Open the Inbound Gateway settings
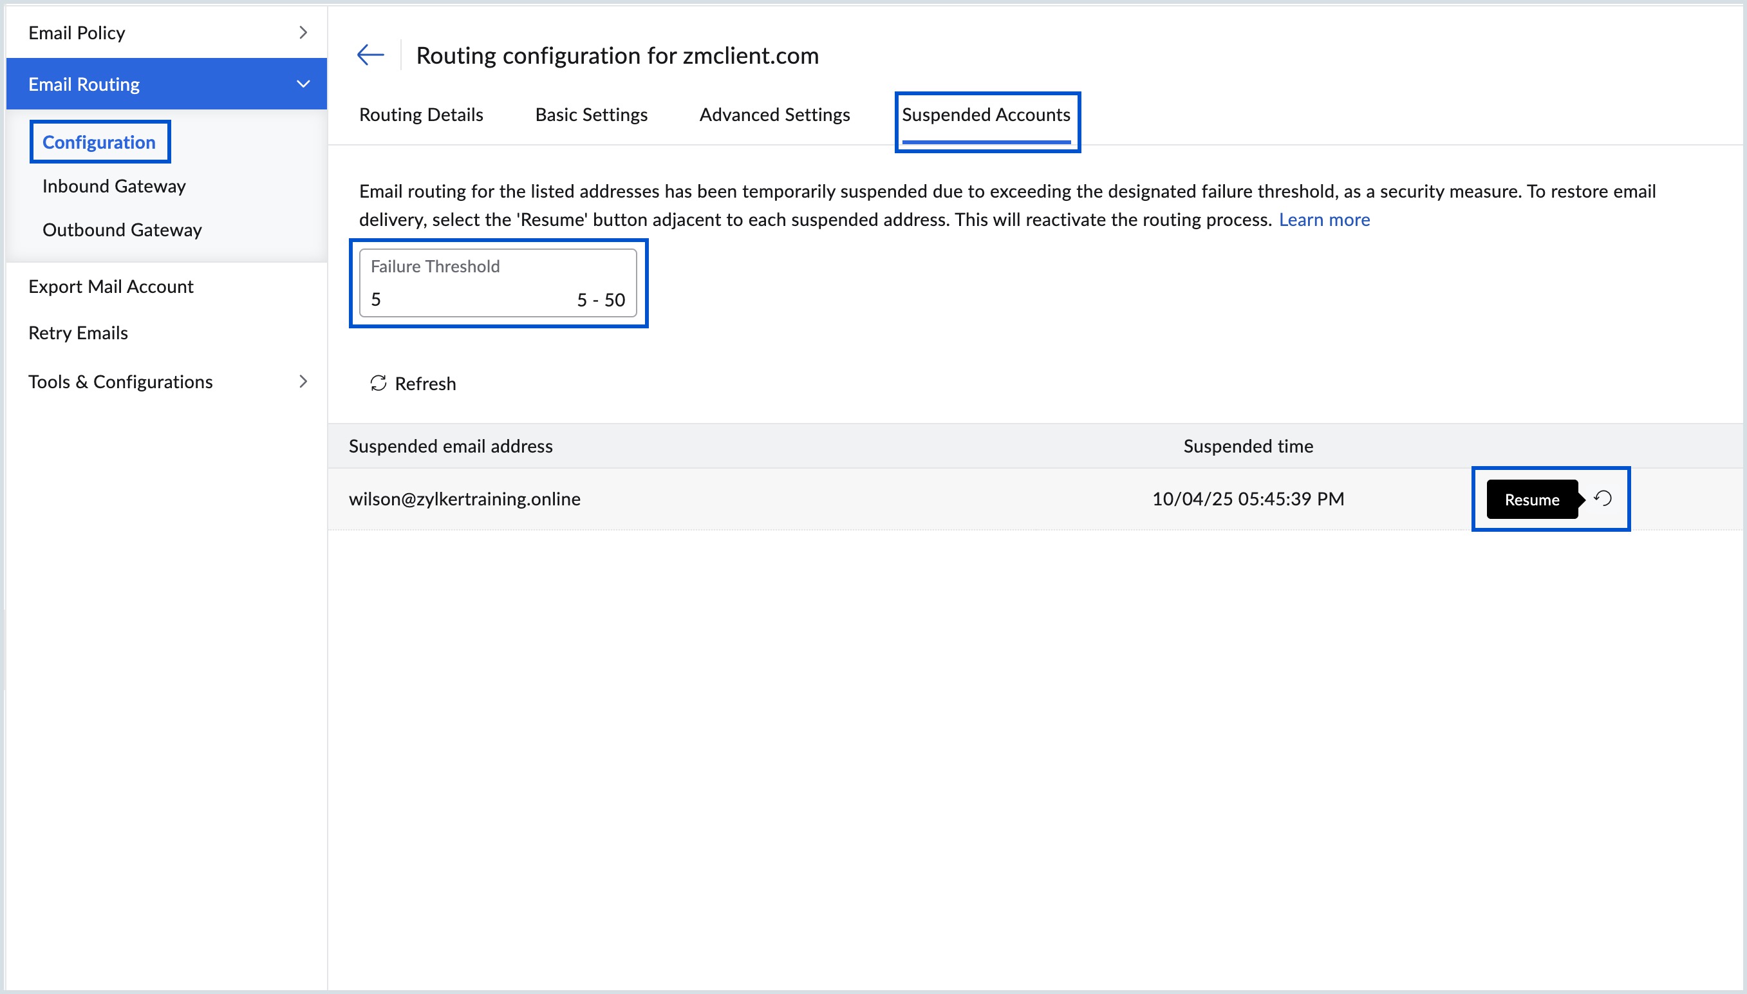The height and width of the screenshot is (994, 1747). pyautogui.click(x=114, y=185)
